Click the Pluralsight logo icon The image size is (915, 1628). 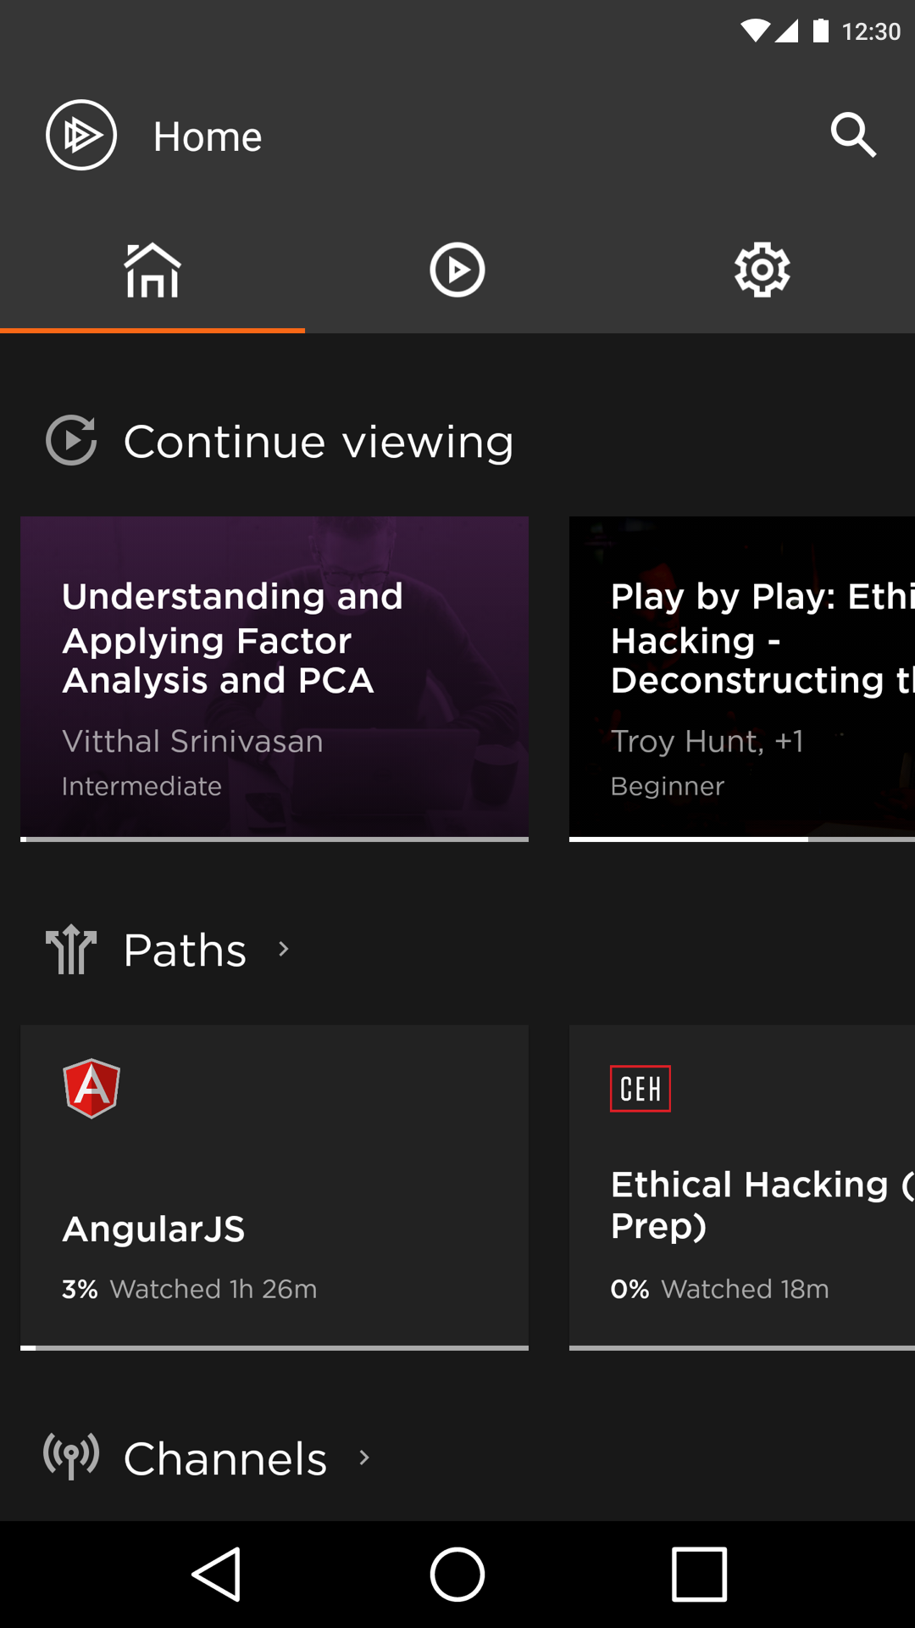pyautogui.click(x=81, y=134)
